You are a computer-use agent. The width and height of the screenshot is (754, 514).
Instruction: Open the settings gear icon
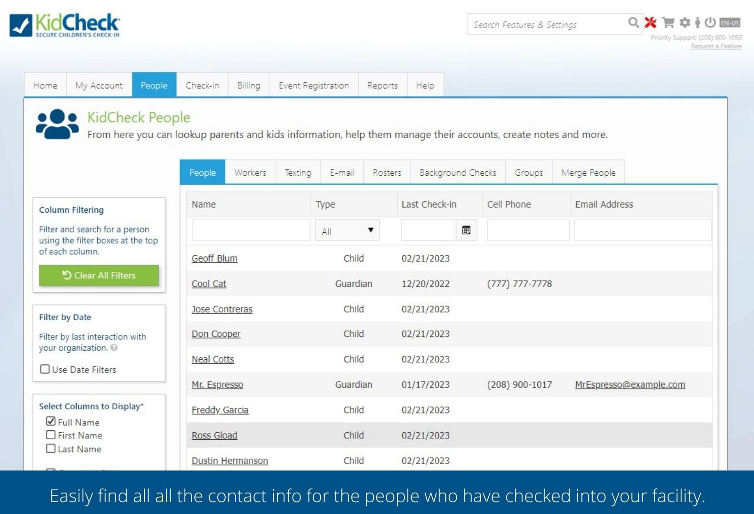685,22
